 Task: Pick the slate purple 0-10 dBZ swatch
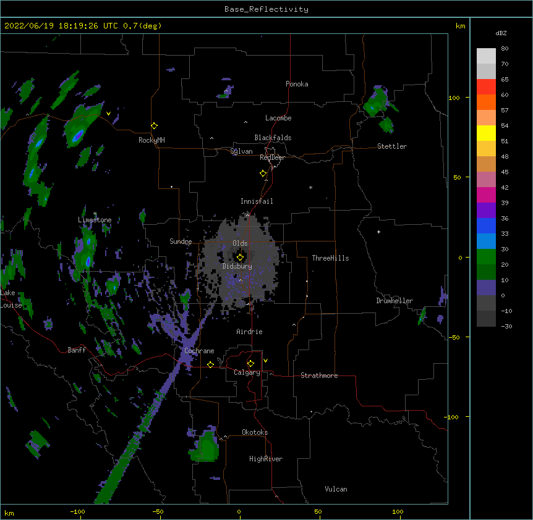486,288
